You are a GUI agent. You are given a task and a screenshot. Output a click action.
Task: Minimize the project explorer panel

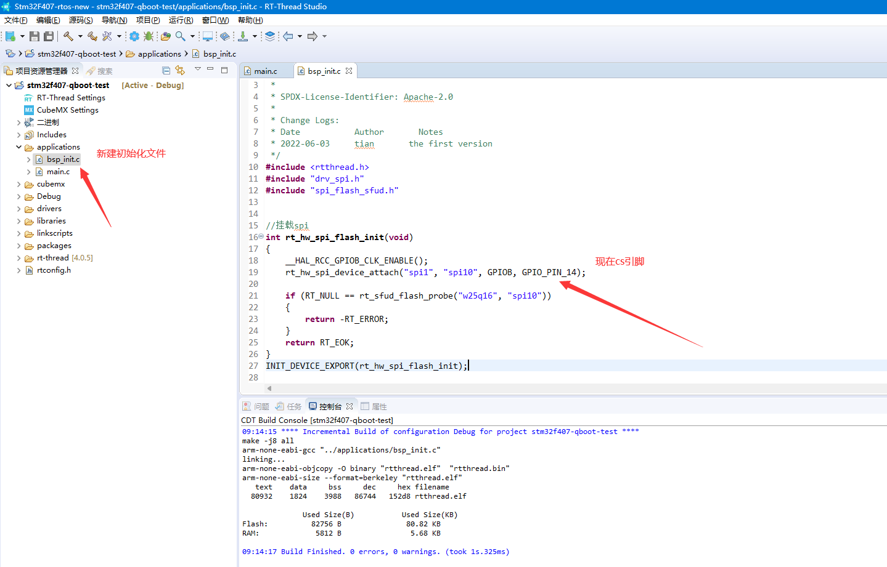210,69
